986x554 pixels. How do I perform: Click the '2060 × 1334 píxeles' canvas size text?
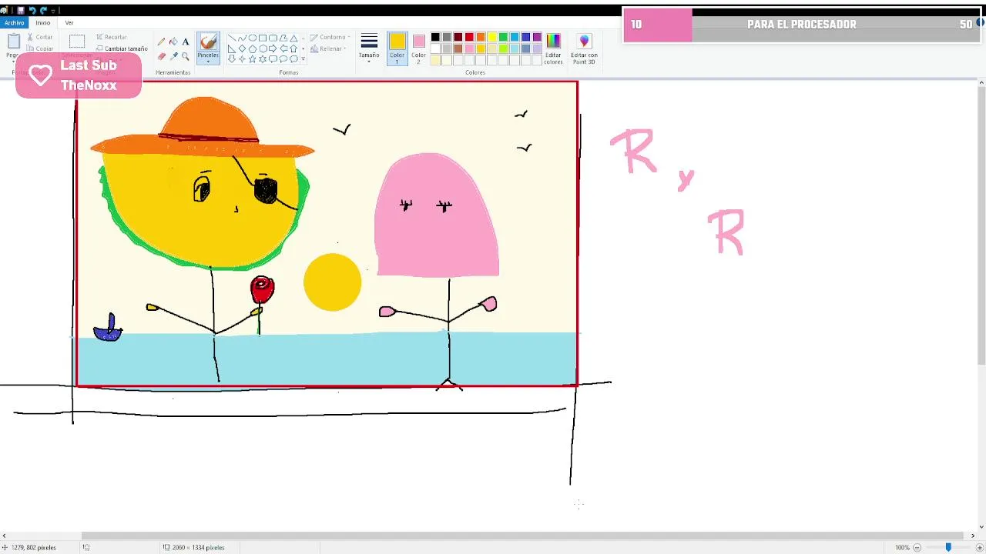[198, 547]
